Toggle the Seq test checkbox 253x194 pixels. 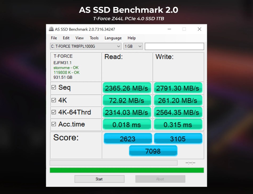pos(54,87)
